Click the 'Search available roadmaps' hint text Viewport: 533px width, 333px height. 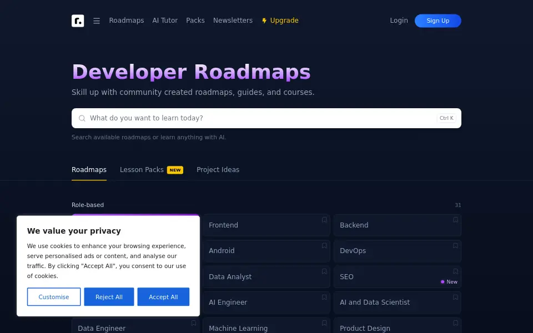149,137
